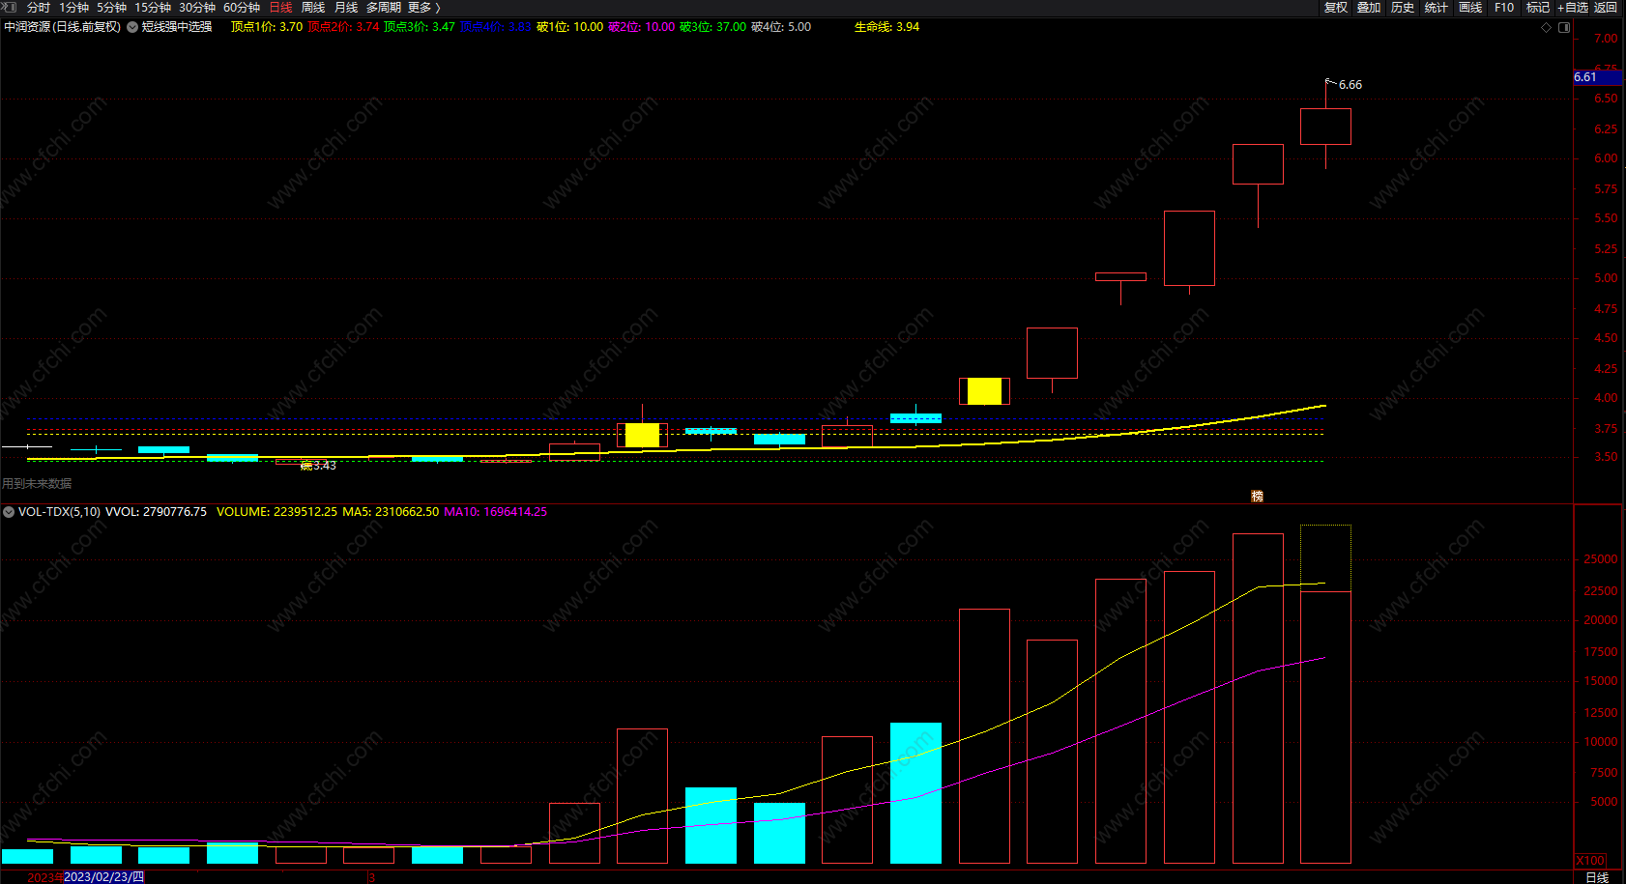The height and width of the screenshot is (884, 1626).
Task: Click the 破3位: 37.00 readout
Action: (713, 27)
